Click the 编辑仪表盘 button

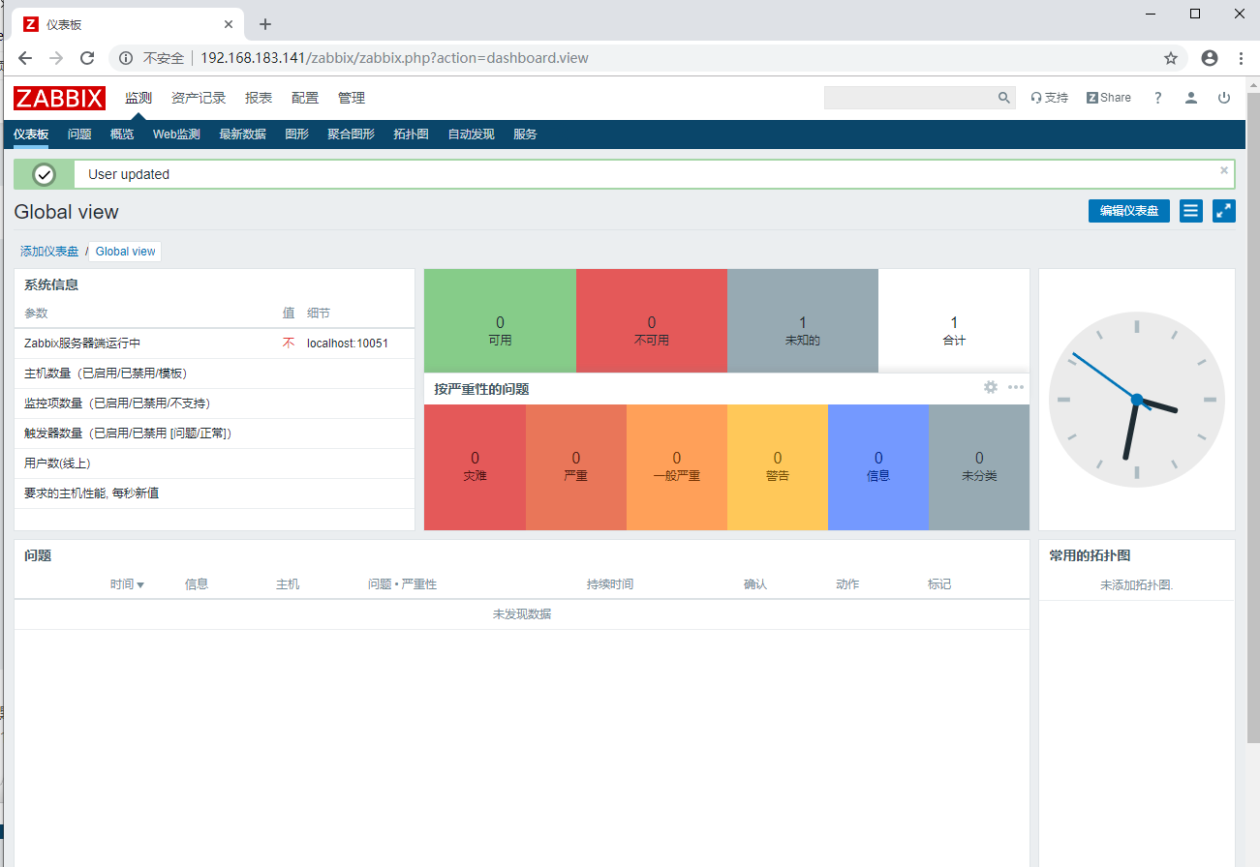point(1129,210)
